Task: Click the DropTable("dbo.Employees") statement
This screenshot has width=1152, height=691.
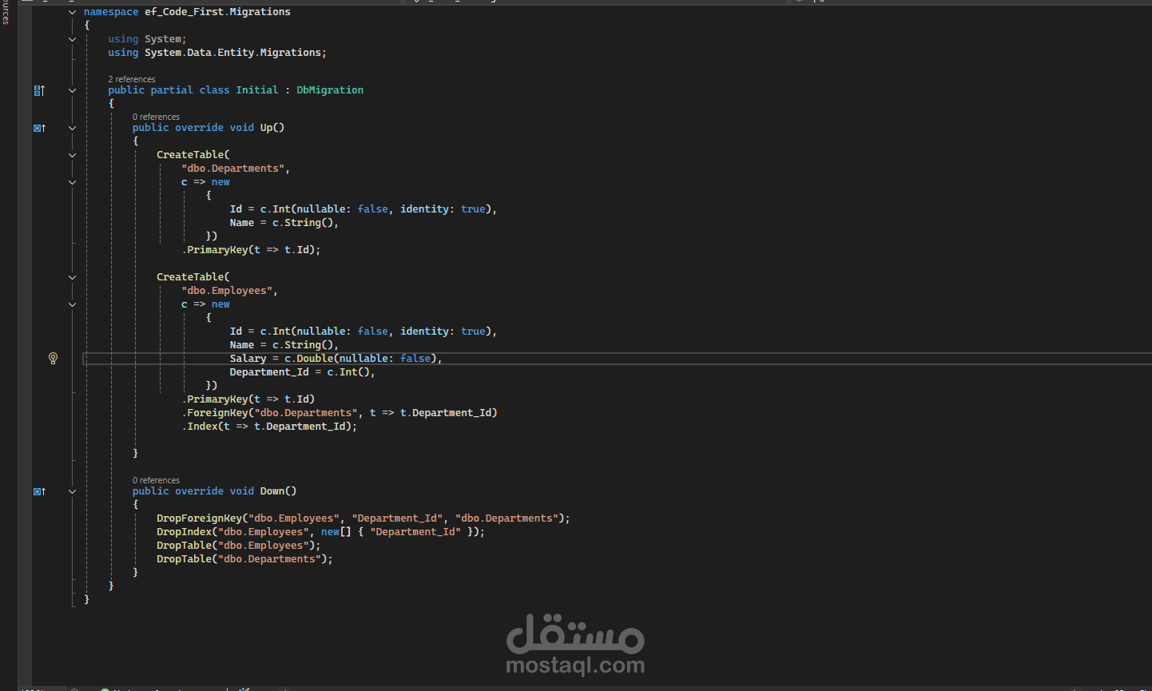Action: pyautogui.click(x=239, y=546)
